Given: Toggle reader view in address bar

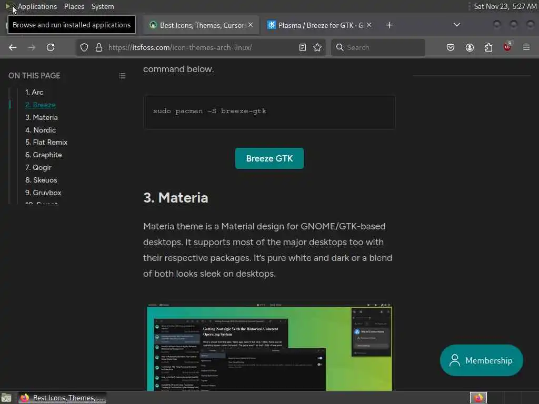Looking at the screenshot, I should point(303,47).
